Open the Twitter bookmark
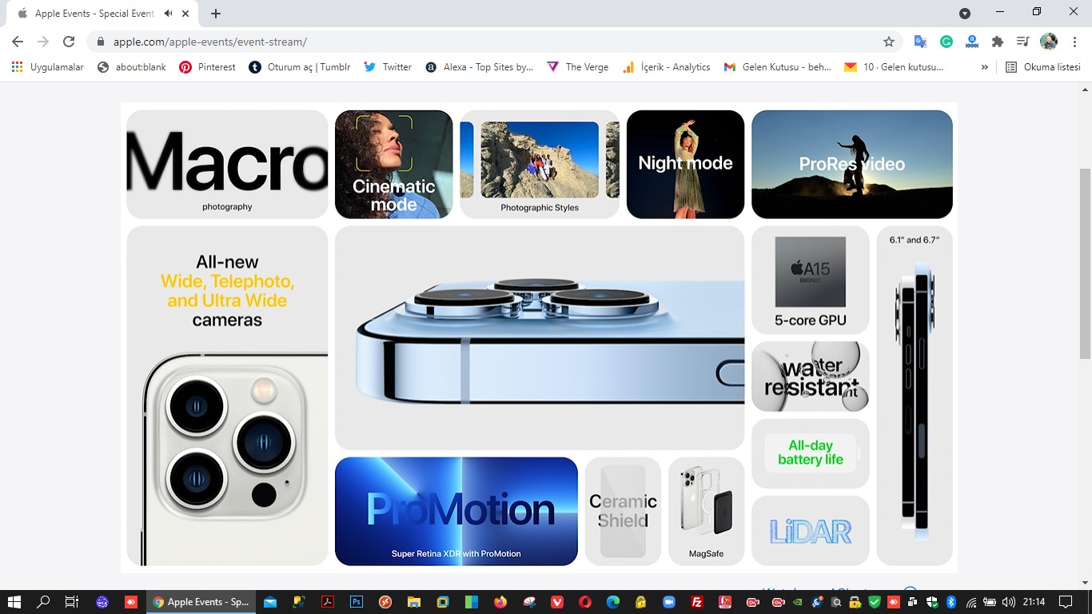This screenshot has width=1092, height=614. [388, 67]
